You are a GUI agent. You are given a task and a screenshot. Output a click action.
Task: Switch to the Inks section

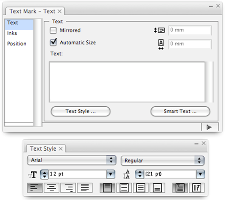(12, 33)
